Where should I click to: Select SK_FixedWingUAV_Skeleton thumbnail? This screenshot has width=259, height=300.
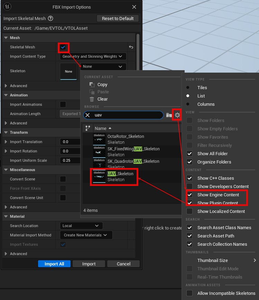pyautogui.click(x=99, y=151)
